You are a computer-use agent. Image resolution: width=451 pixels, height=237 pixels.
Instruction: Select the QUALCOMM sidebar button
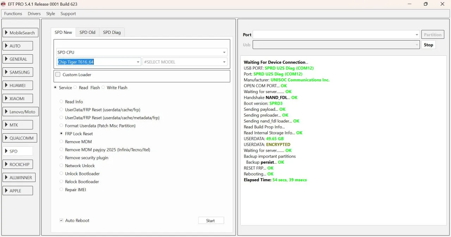[x=20, y=138]
